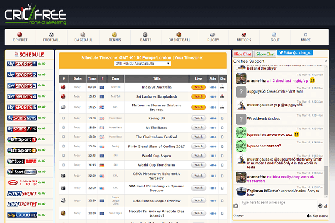Open the Basketball category
Screen dimensions: 335x223
coord(179,37)
